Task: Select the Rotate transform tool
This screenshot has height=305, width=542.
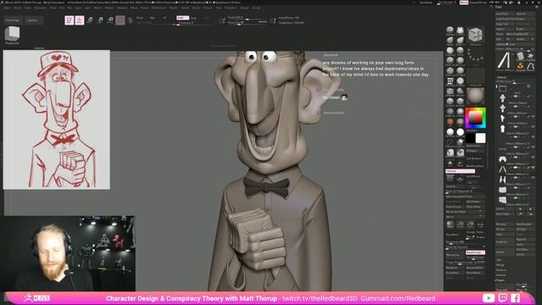Action: pos(110,20)
